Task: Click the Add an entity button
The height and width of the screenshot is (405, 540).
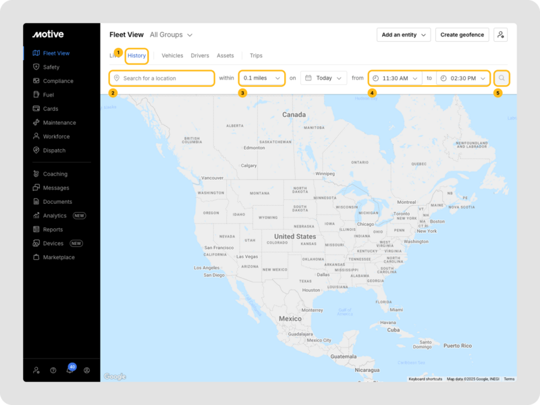Action: tap(404, 35)
